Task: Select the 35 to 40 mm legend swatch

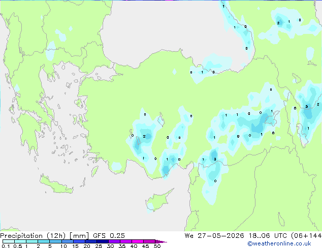Action: [x=126, y=241]
